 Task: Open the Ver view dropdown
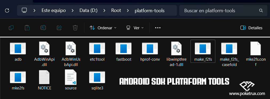coord(135,28)
